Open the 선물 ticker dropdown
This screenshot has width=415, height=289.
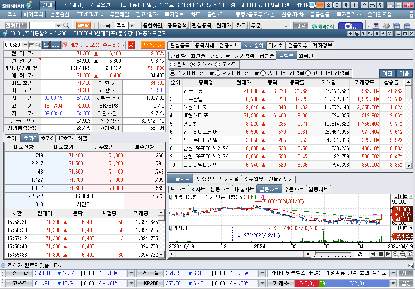(262, 273)
